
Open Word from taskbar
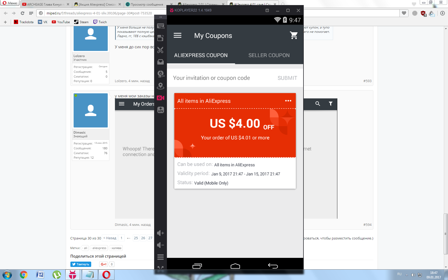(40, 275)
